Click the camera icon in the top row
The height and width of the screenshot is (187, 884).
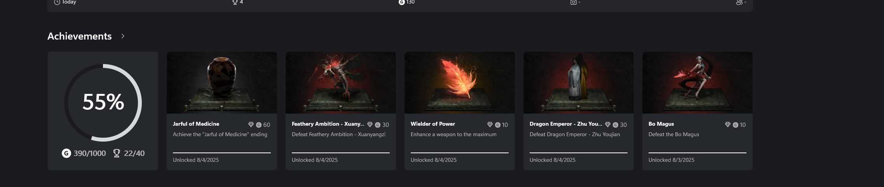pos(573,2)
